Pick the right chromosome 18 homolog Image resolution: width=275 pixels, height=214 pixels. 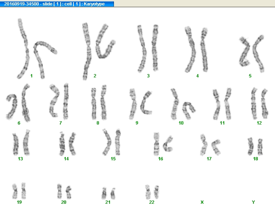point(260,147)
